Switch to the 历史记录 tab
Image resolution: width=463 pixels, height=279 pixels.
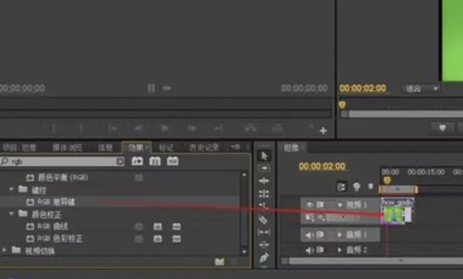coord(204,148)
